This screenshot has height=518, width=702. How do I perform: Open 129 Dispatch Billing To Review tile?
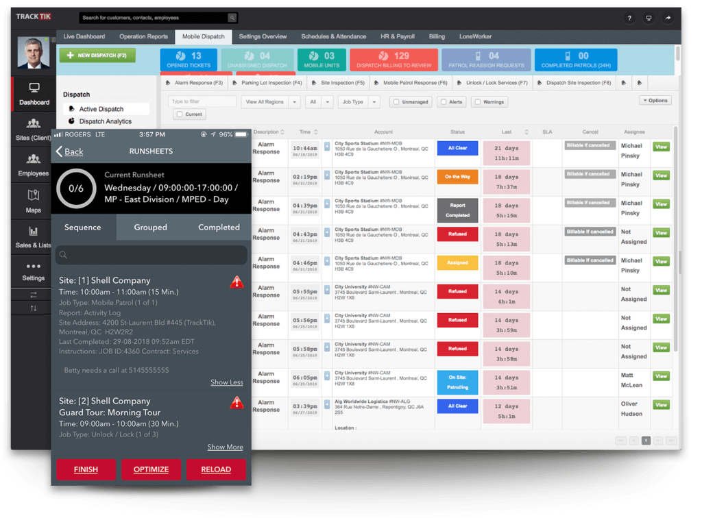(x=394, y=60)
